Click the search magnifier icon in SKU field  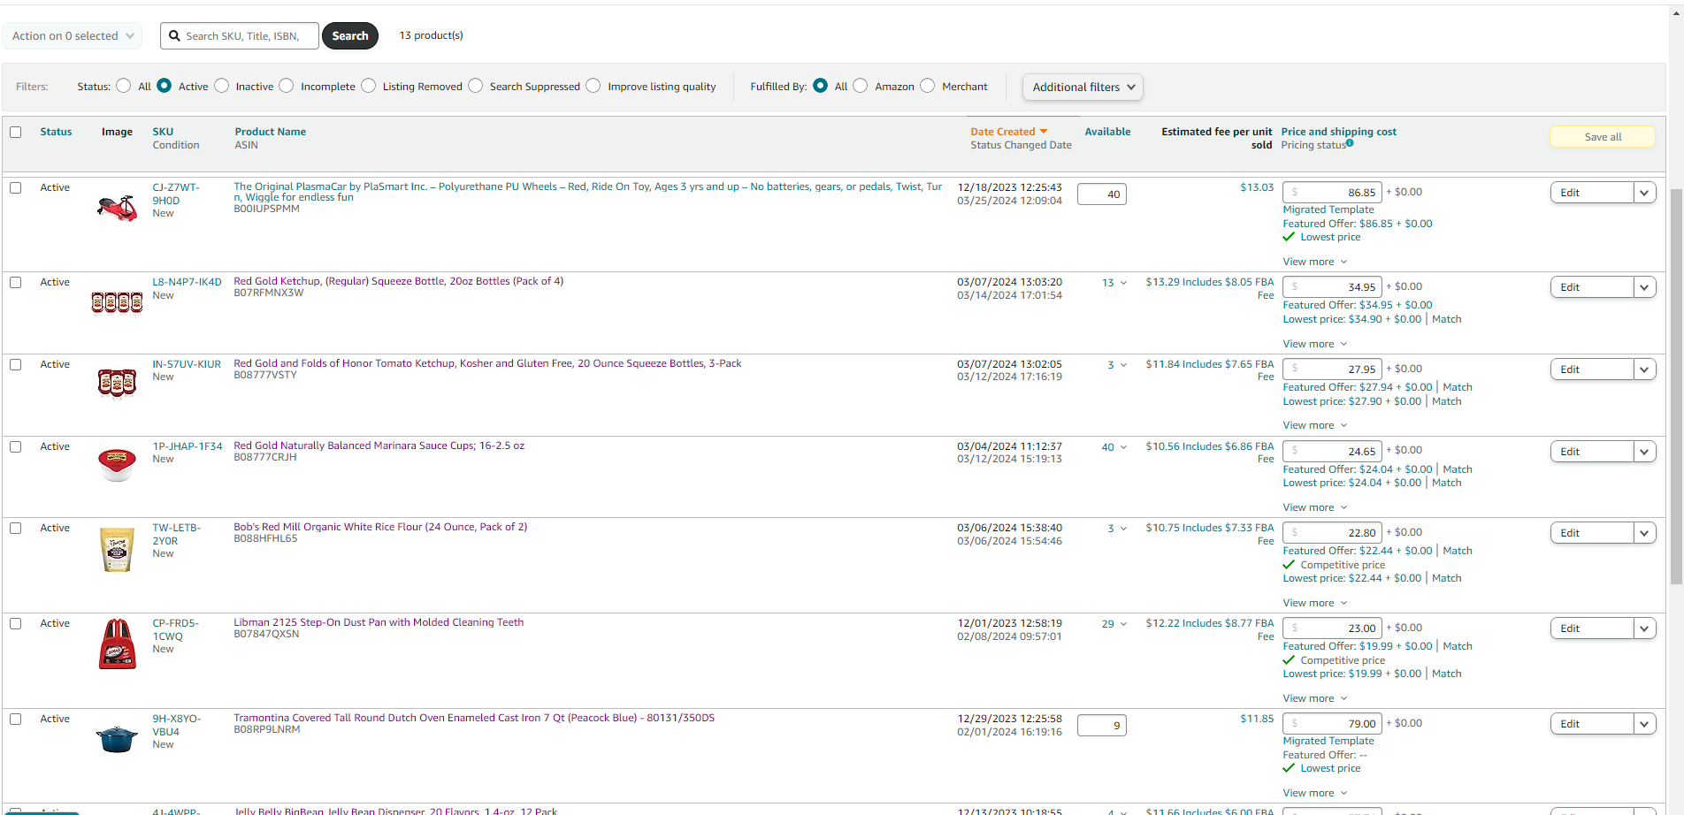click(x=174, y=36)
